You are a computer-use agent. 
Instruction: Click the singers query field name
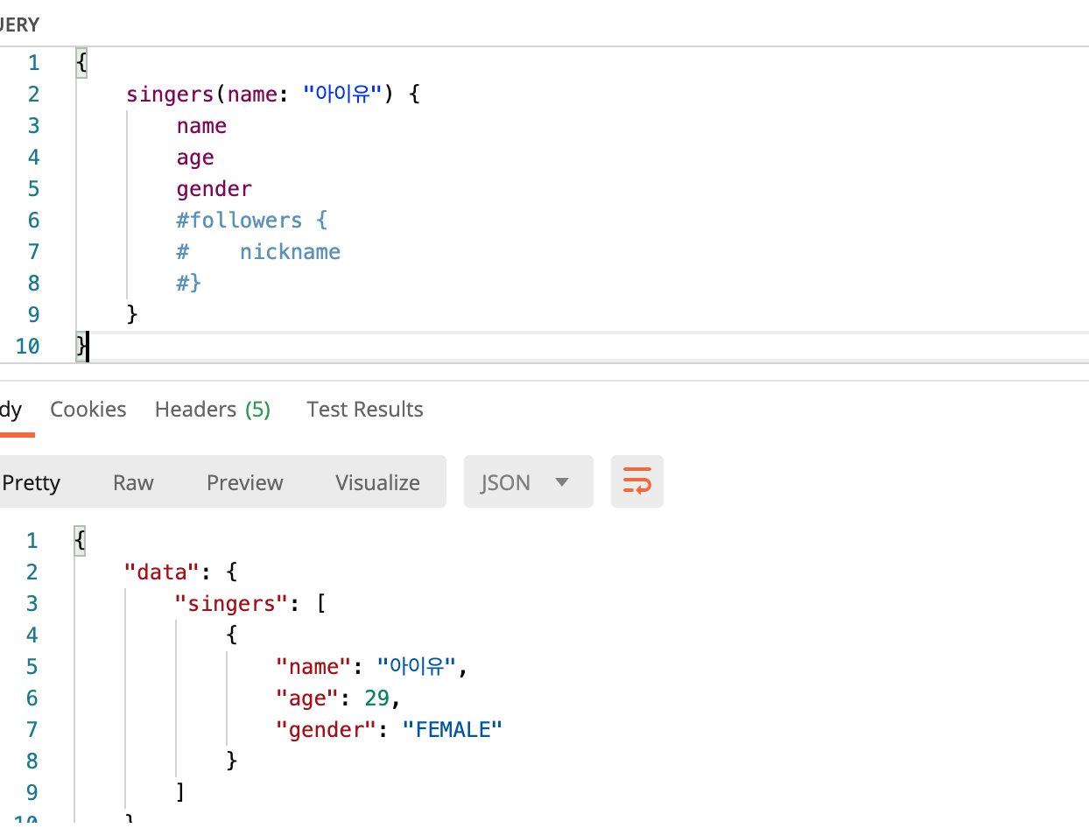click(x=170, y=95)
